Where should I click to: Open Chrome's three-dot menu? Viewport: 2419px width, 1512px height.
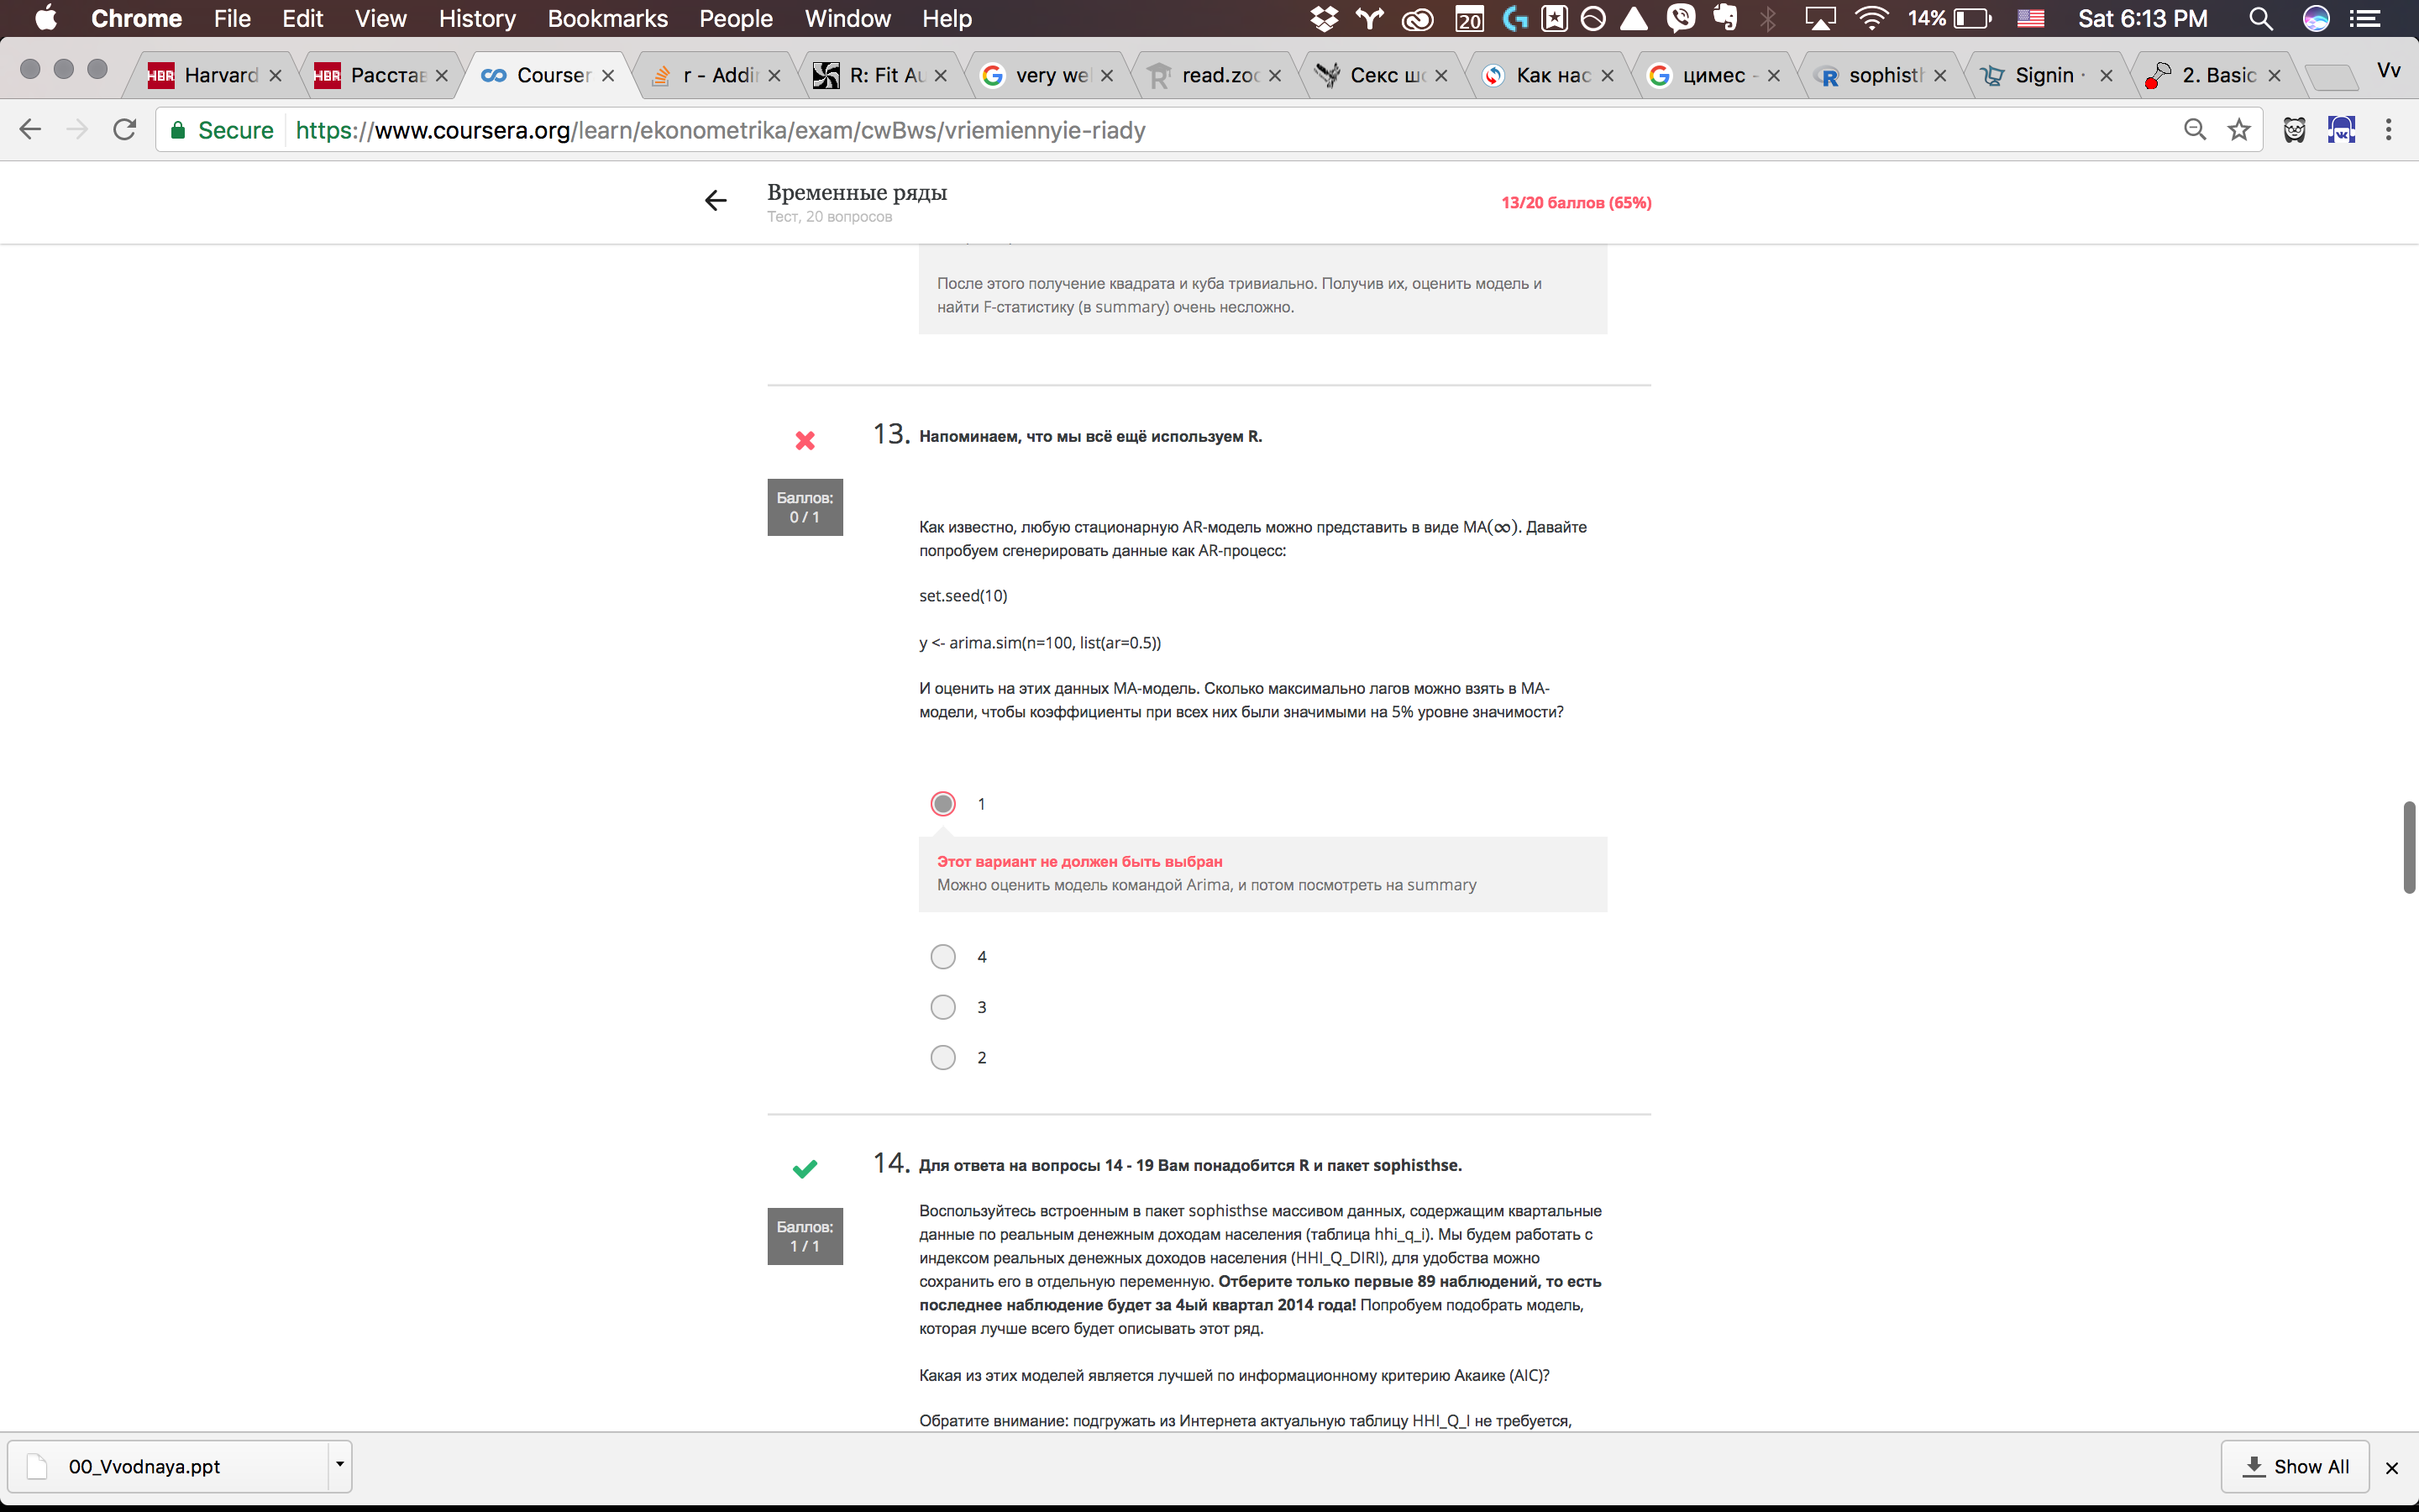2388,130
